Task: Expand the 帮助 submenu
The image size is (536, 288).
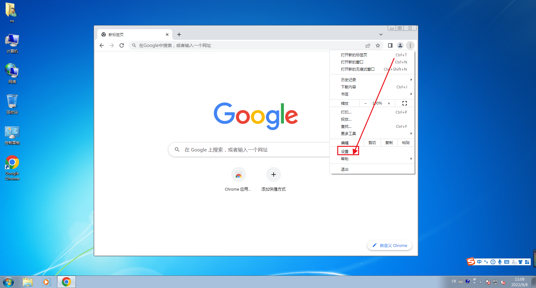Action: pos(372,159)
